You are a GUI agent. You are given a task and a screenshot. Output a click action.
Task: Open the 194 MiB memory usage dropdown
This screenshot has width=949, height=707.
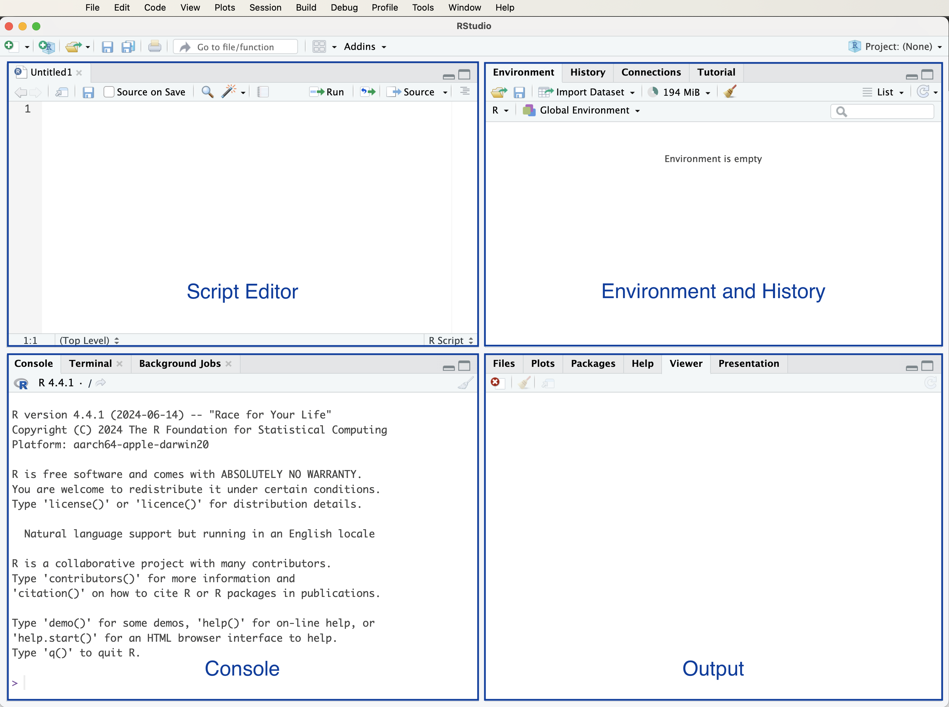pyautogui.click(x=679, y=92)
